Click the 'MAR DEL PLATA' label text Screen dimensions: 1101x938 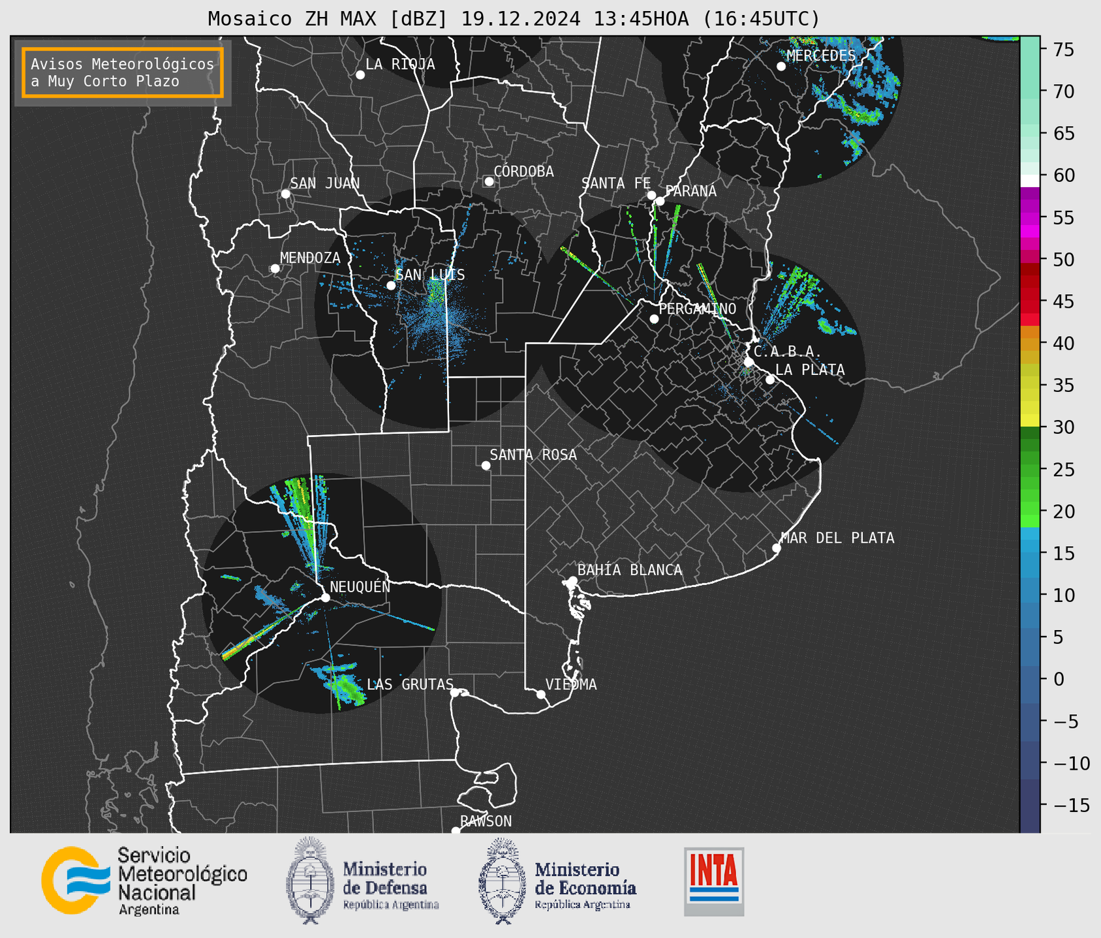coord(837,537)
